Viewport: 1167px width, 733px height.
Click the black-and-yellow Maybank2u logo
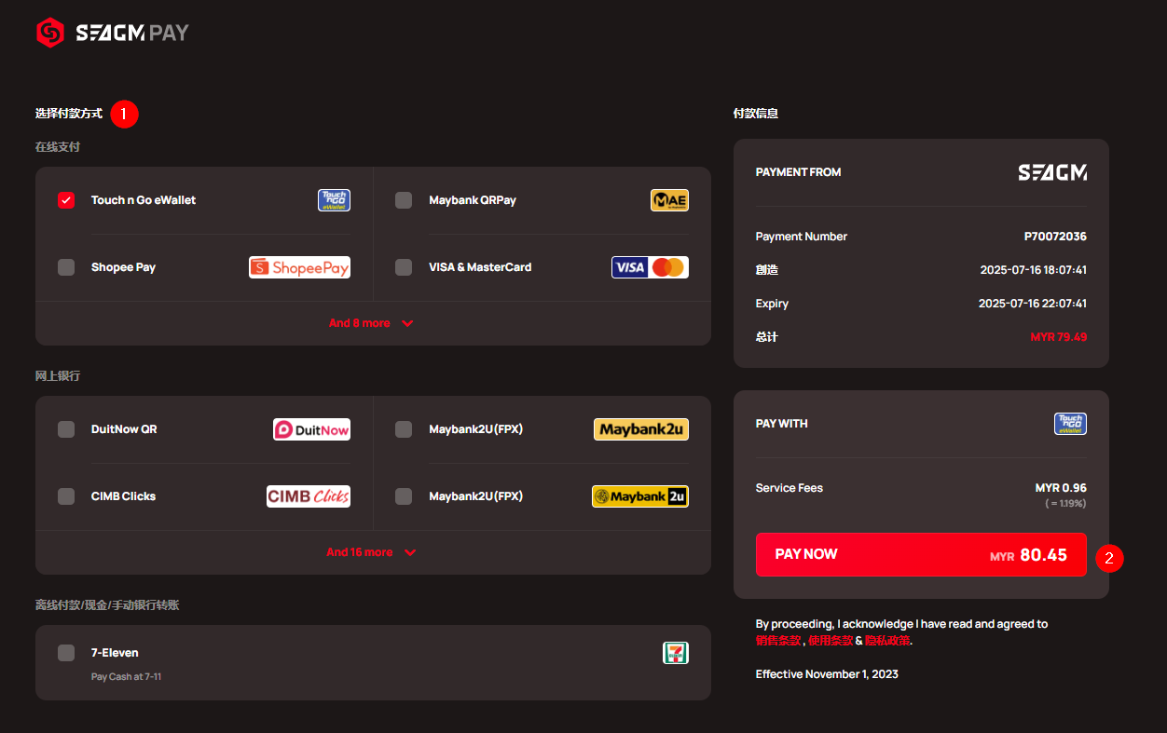640,496
